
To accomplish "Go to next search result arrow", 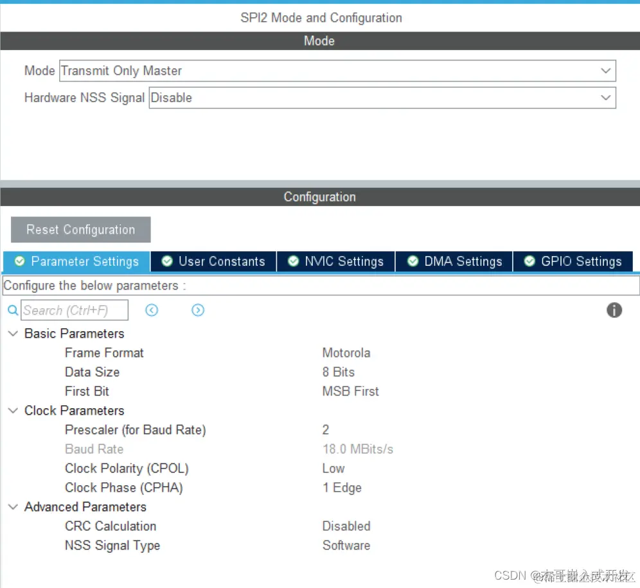I will [x=198, y=310].
